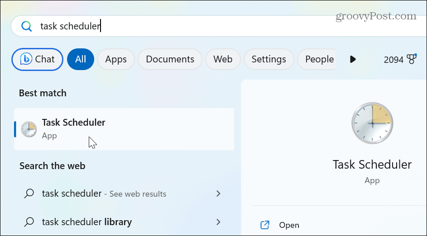Switch to the Documents filter tab
Viewport: 427px width, 236px height.
(170, 59)
